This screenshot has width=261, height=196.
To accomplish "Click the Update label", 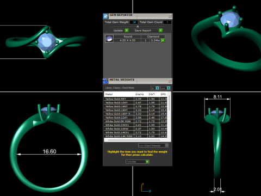I will [x=118, y=30].
